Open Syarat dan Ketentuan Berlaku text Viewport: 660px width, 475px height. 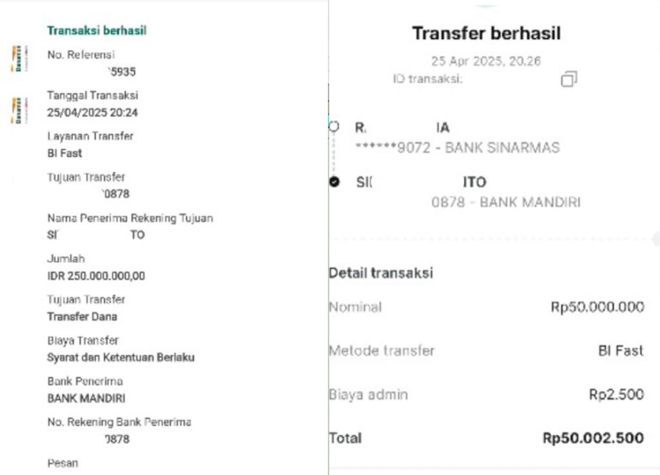121,357
